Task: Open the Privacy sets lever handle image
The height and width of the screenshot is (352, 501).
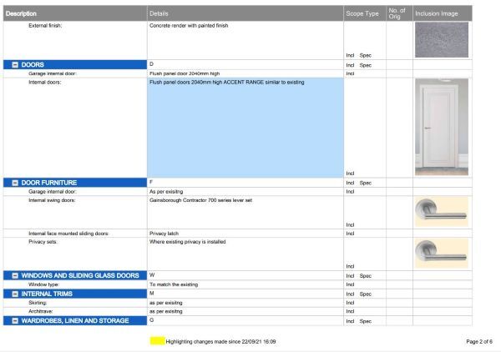Action: (442, 253)
